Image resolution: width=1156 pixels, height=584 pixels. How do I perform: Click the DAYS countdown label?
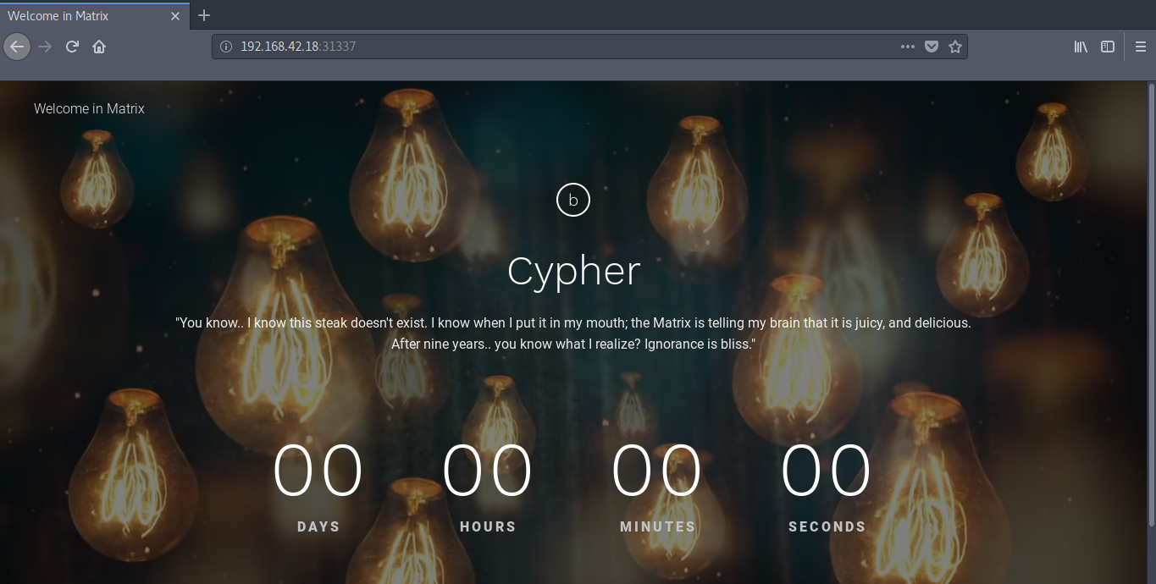318,526
